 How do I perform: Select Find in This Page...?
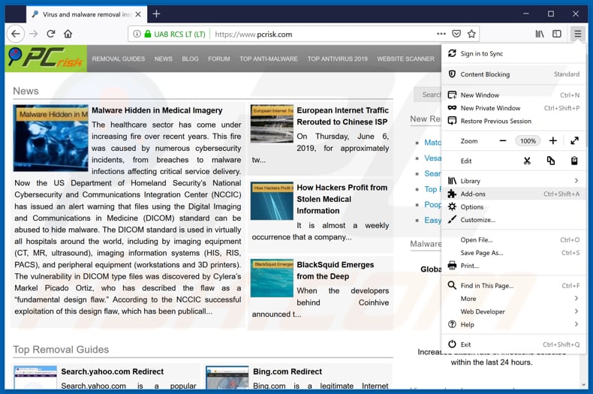coord(513,285)
